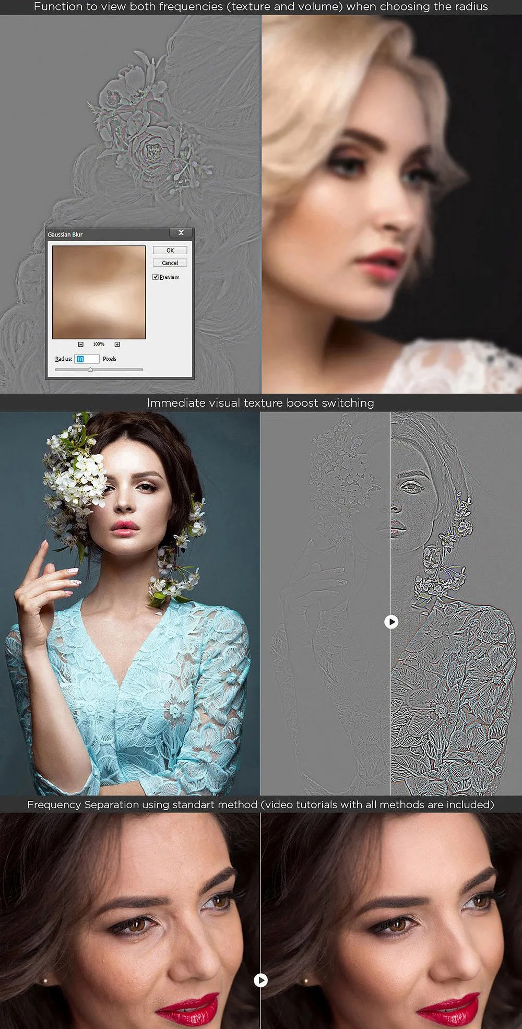The image size is (522, 1029).
Task: Toggle the Preview checkbox
Action: click(x=156, y=277)
